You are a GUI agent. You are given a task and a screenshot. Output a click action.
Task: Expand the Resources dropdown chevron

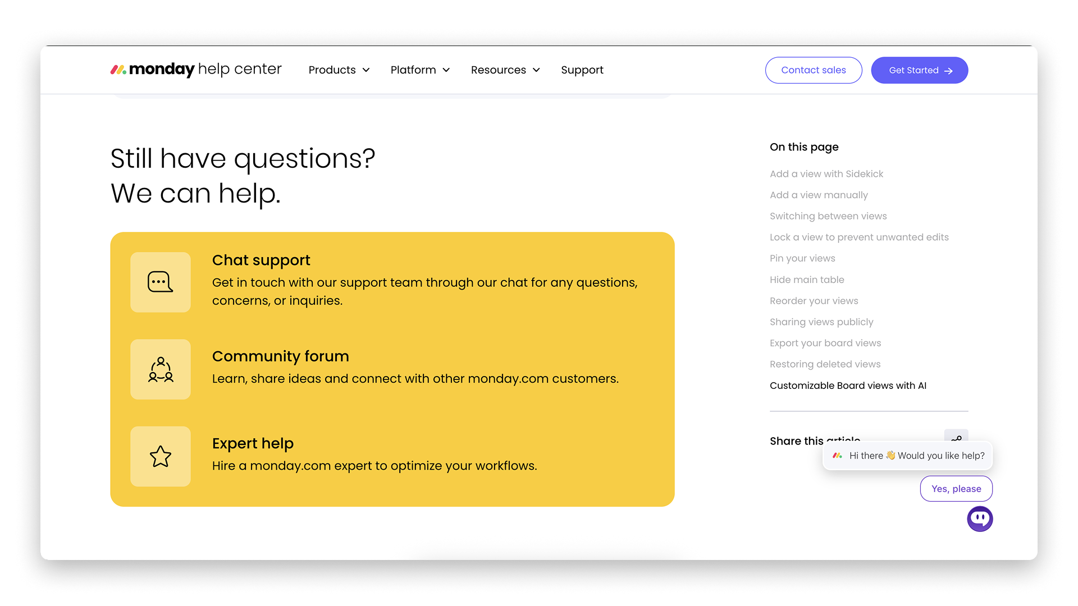536,70
